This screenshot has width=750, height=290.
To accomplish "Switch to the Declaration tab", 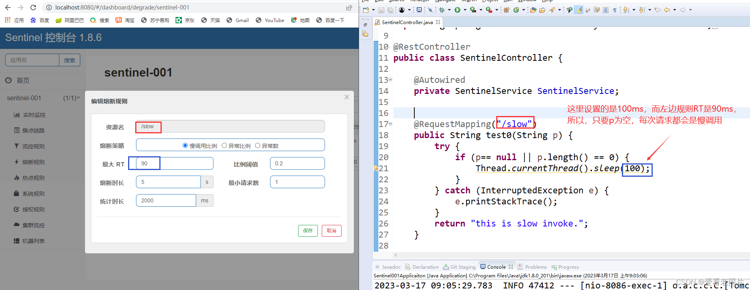I will [x=422, y=267].
